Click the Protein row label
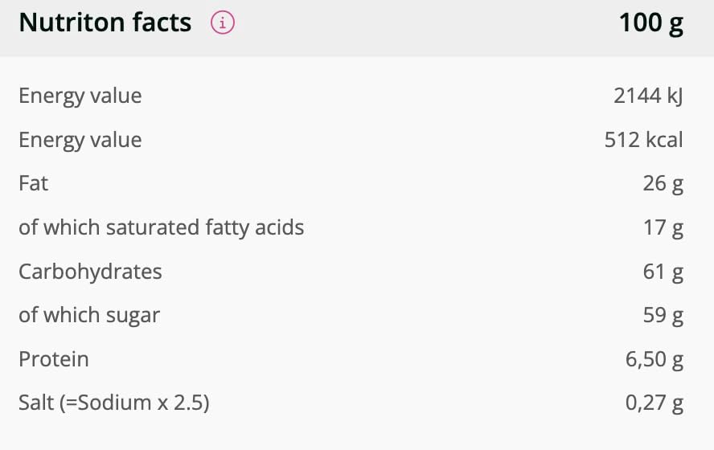The width and height of the screenshot is (714, 450). pyautogui.click(x=53, y=359)
